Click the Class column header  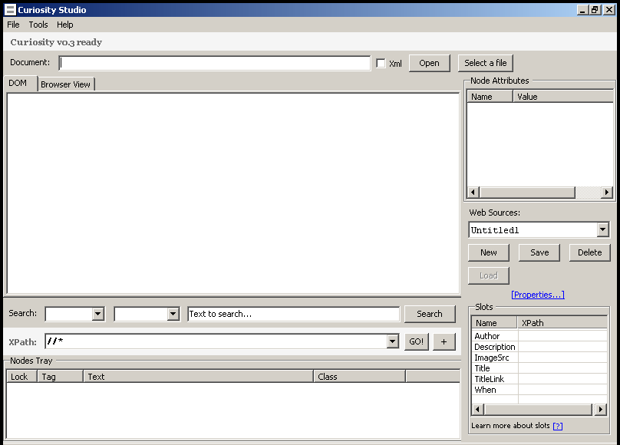359,377
